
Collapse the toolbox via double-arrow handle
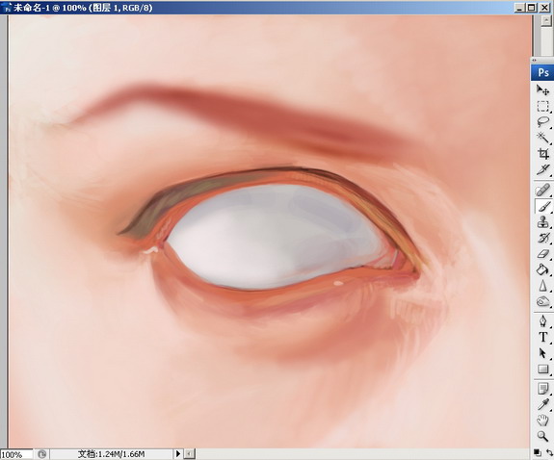(534, 61)
